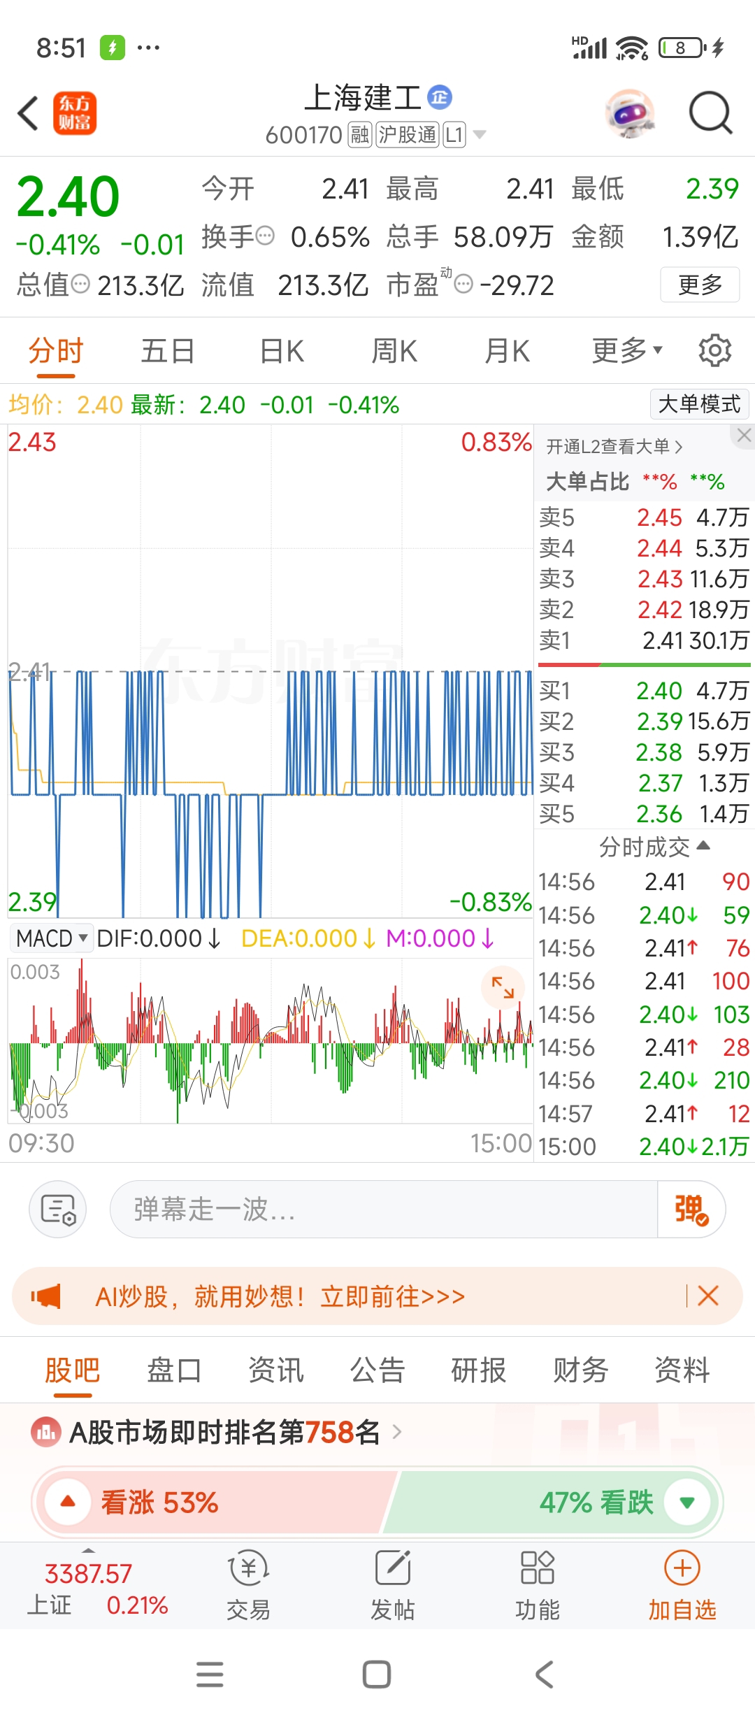This screenshot has width=755, height=1720.
Task: Vote 47% 看跌 bearish
Action: pos(552,1502)
